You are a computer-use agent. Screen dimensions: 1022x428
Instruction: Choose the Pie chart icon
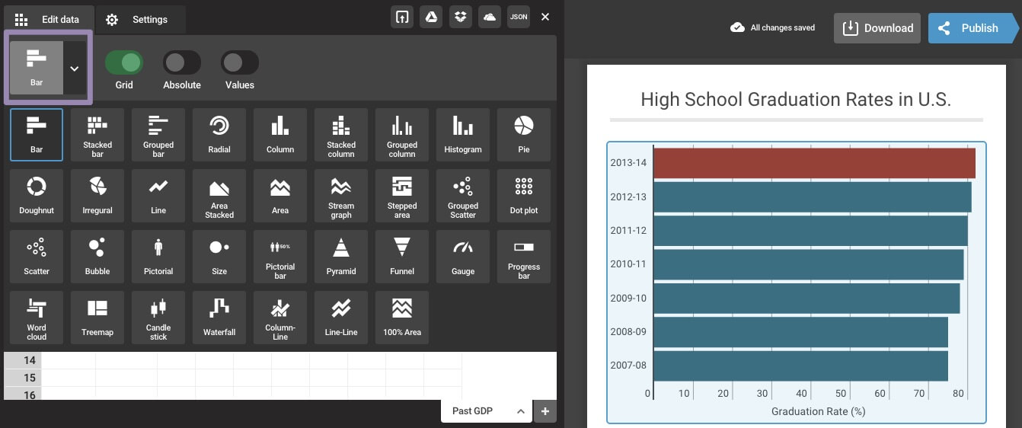pos(524,135)
